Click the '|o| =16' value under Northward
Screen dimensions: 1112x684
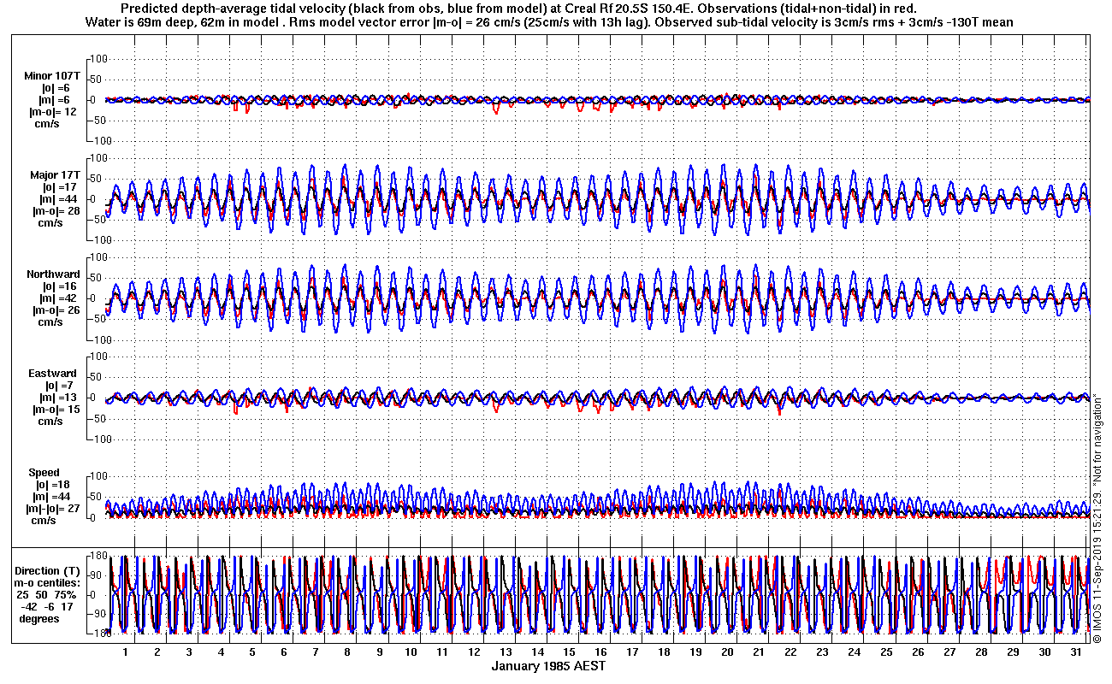(60, 286)
